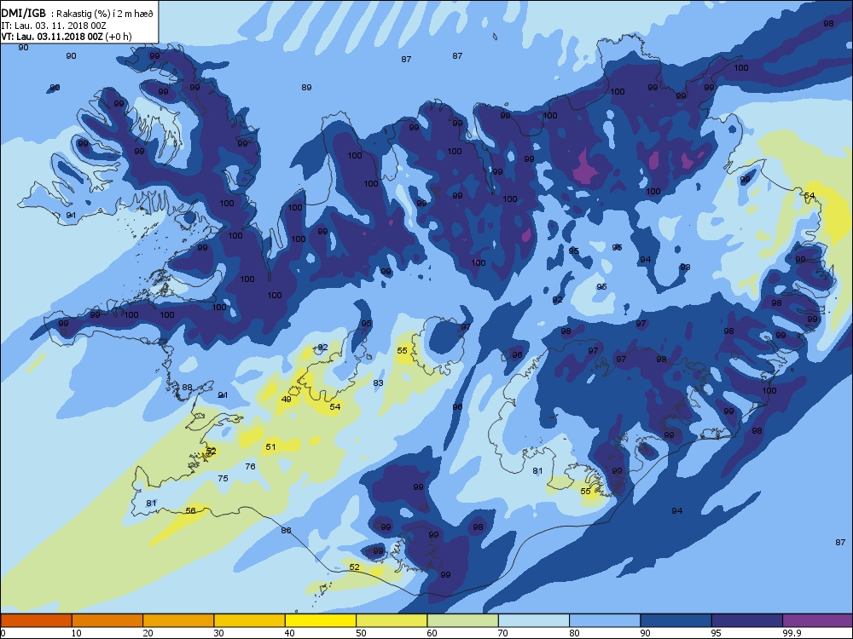Click the purple legend swatch above 99.9

coord(818,620)
